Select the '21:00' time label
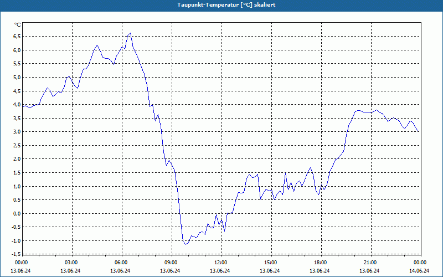Screen dimensions: 443x277 click(370, 263)
